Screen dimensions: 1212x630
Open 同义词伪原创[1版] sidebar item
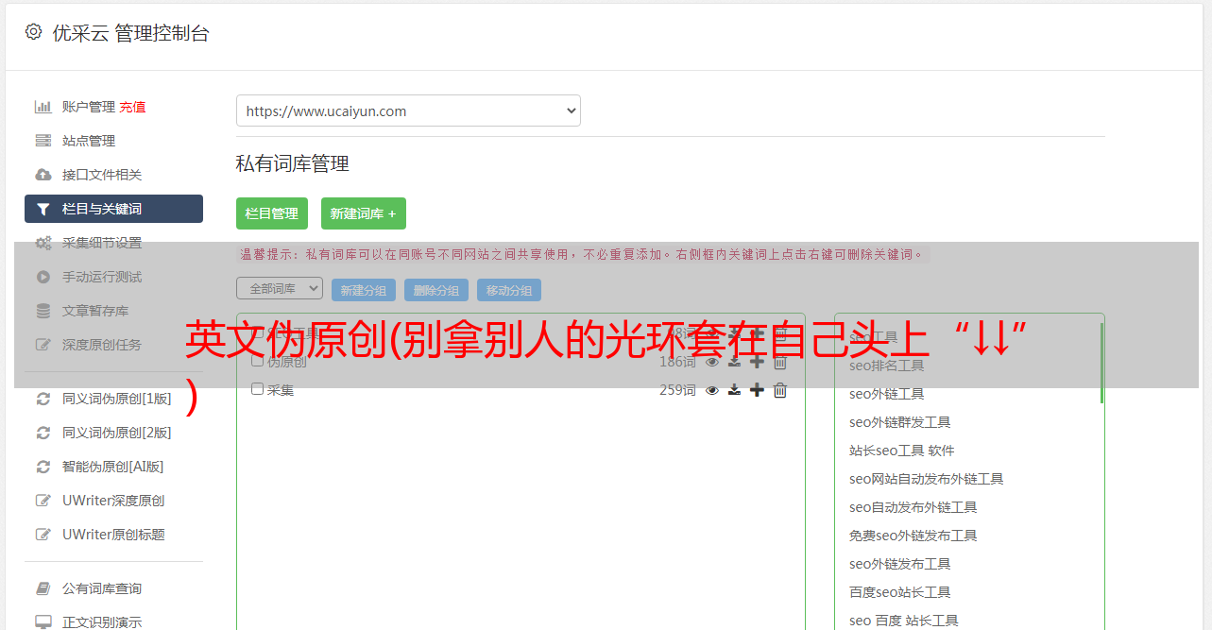pos(117,399)
